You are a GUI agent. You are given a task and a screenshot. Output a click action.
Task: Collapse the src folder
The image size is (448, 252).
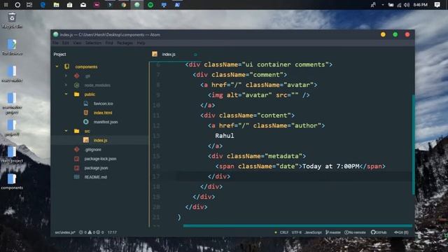click(x=66, y=131)
